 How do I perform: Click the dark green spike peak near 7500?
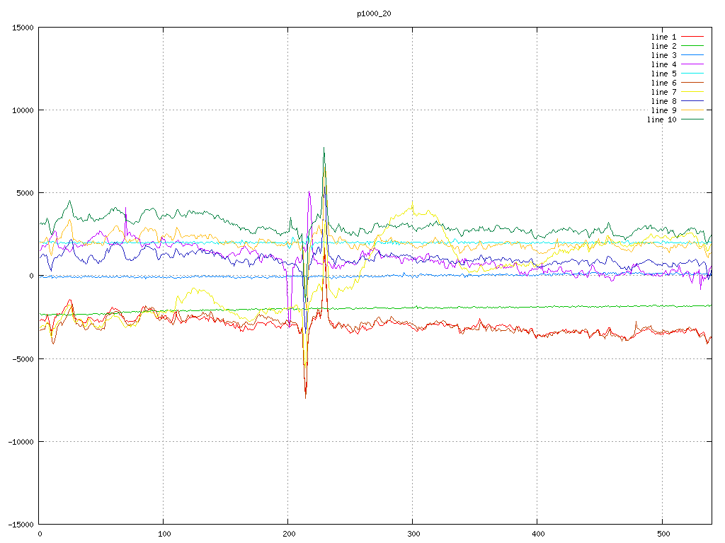point(324,148)
